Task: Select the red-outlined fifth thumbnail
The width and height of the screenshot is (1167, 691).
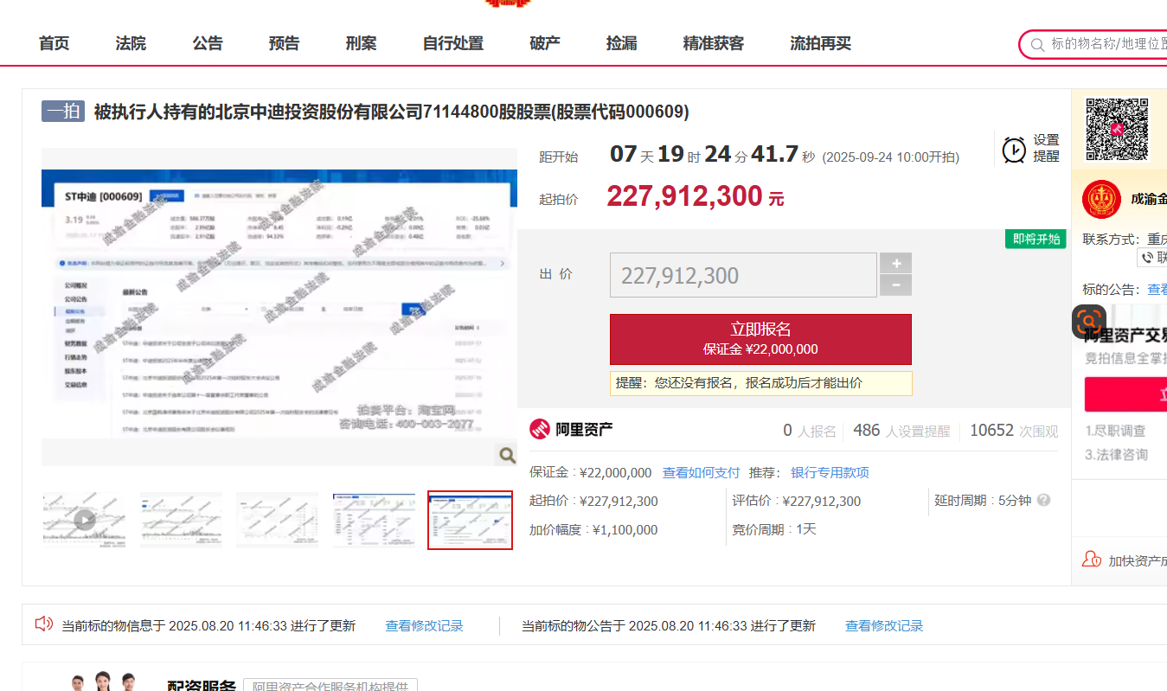Action: pyautogui.click(x=471, y=520)
